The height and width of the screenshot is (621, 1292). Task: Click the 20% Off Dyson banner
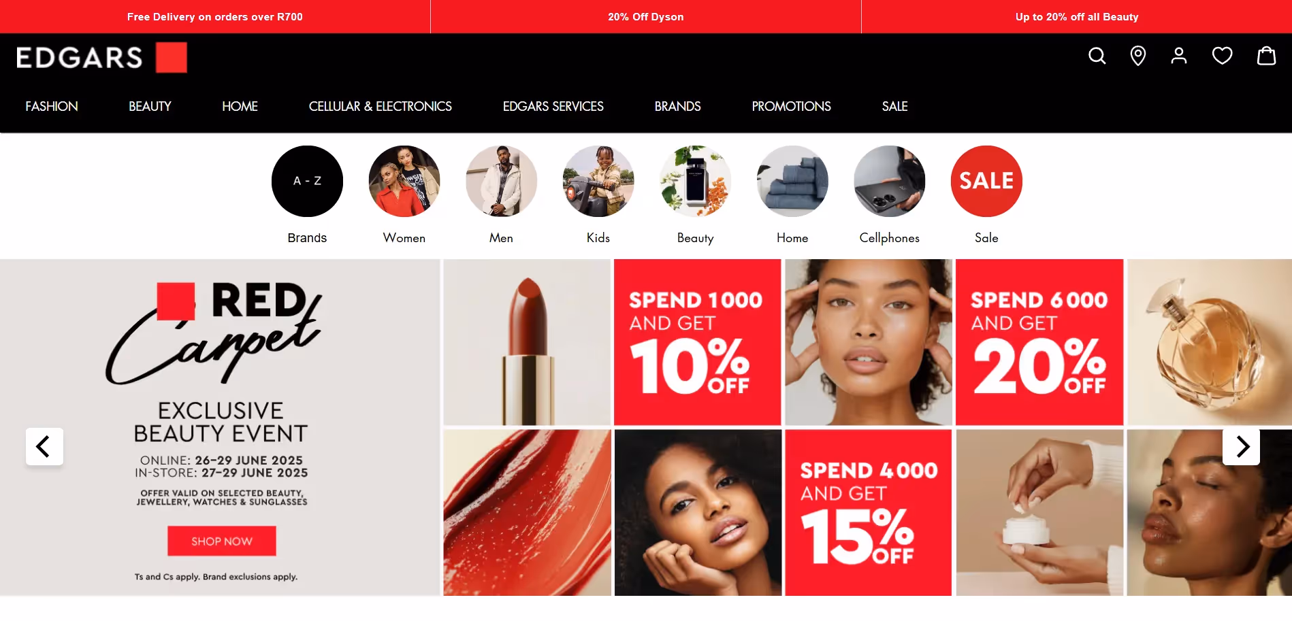tap(646, 16)
